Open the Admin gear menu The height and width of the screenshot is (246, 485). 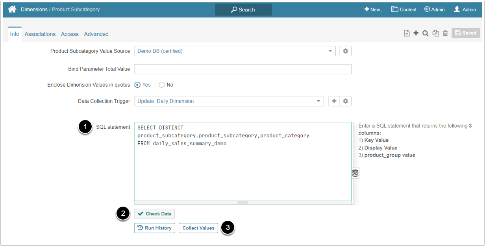(434, 9)
